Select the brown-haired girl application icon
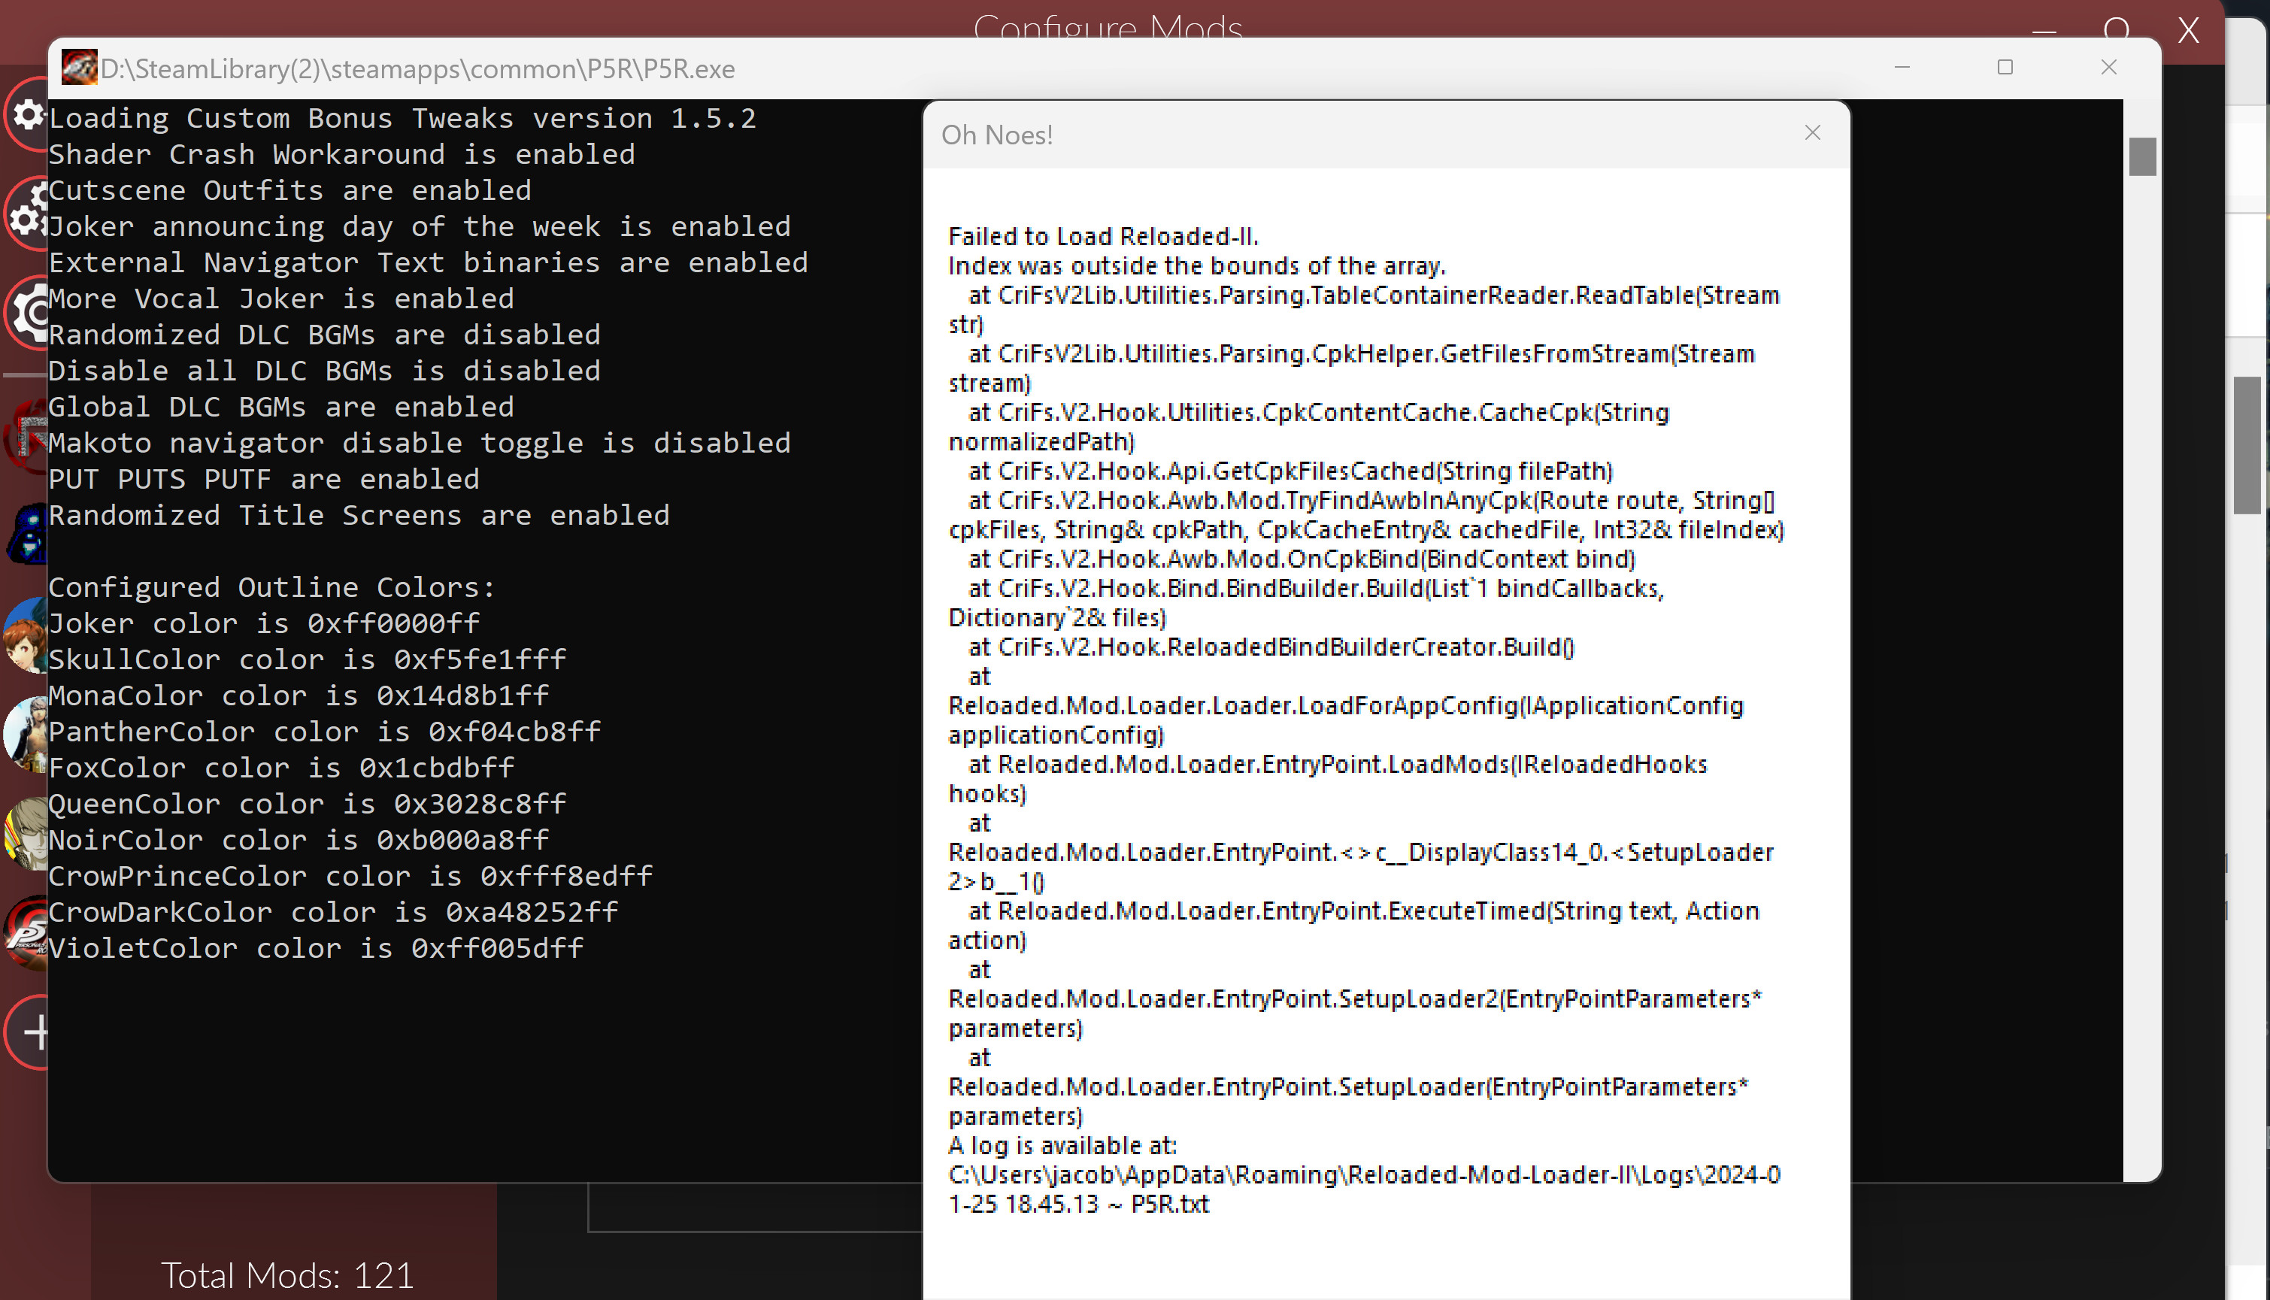 25,636
